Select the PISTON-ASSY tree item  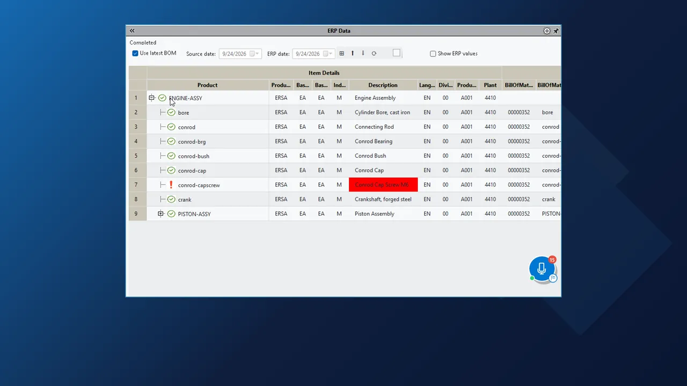click(194, 214)
